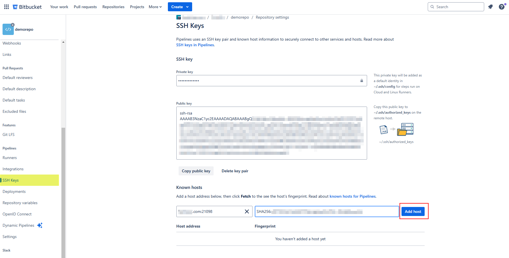Click the Slack section label in sidebar

pos(6,250)
